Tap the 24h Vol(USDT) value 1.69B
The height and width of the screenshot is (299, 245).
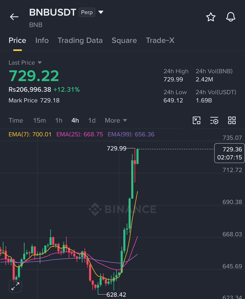click(x=204, y=100)
